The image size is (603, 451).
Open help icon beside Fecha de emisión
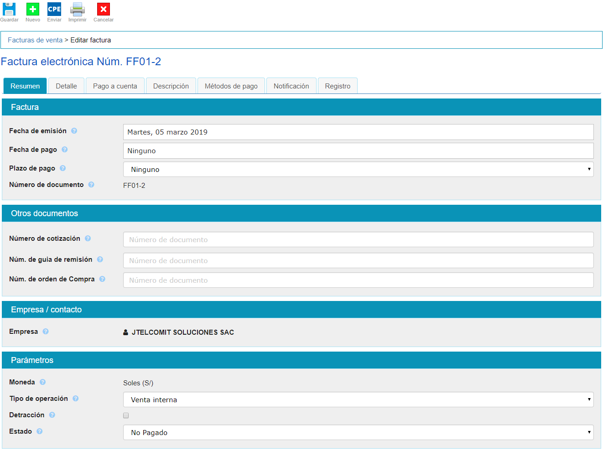click(x=74, y=131)
